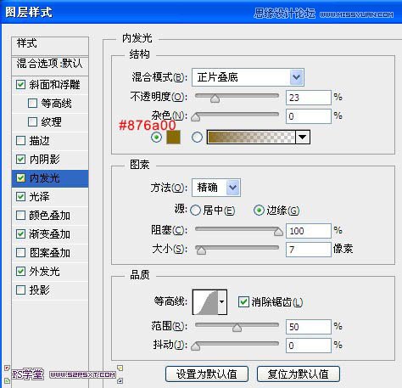The height and width of the screenshot is (388, 402).
Task: Click the brown inner glow color swatch
Action: 173,138
